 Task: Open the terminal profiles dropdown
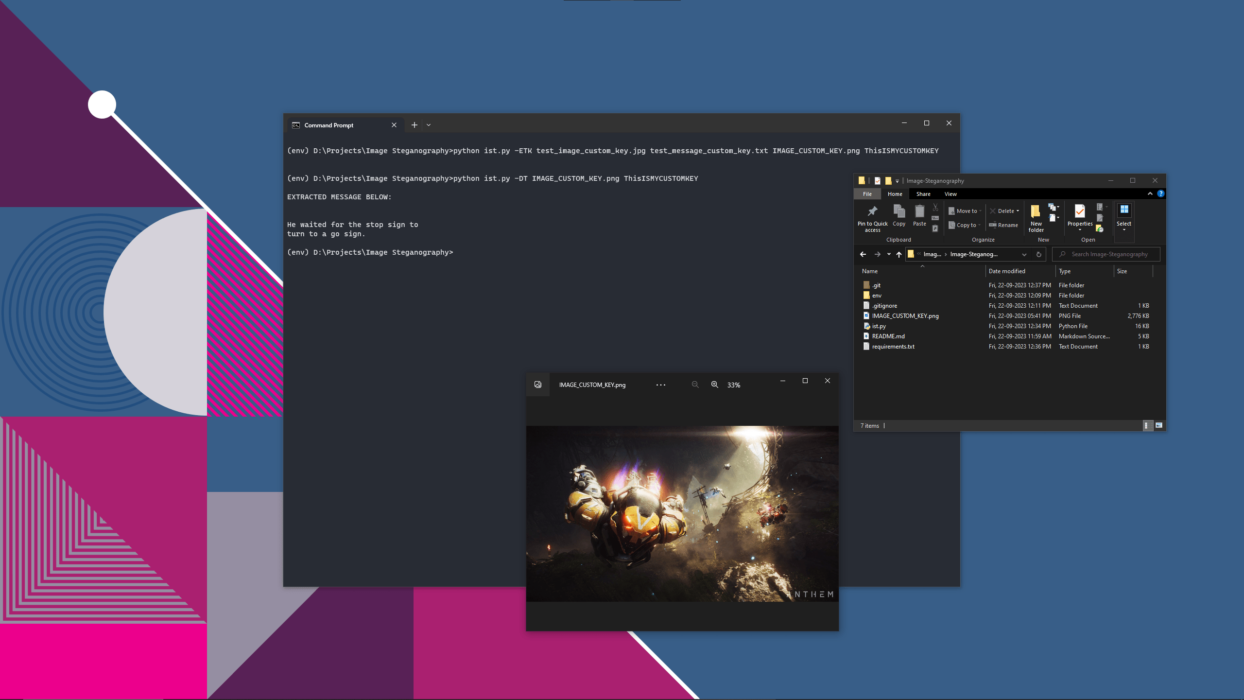pos(429,125)
